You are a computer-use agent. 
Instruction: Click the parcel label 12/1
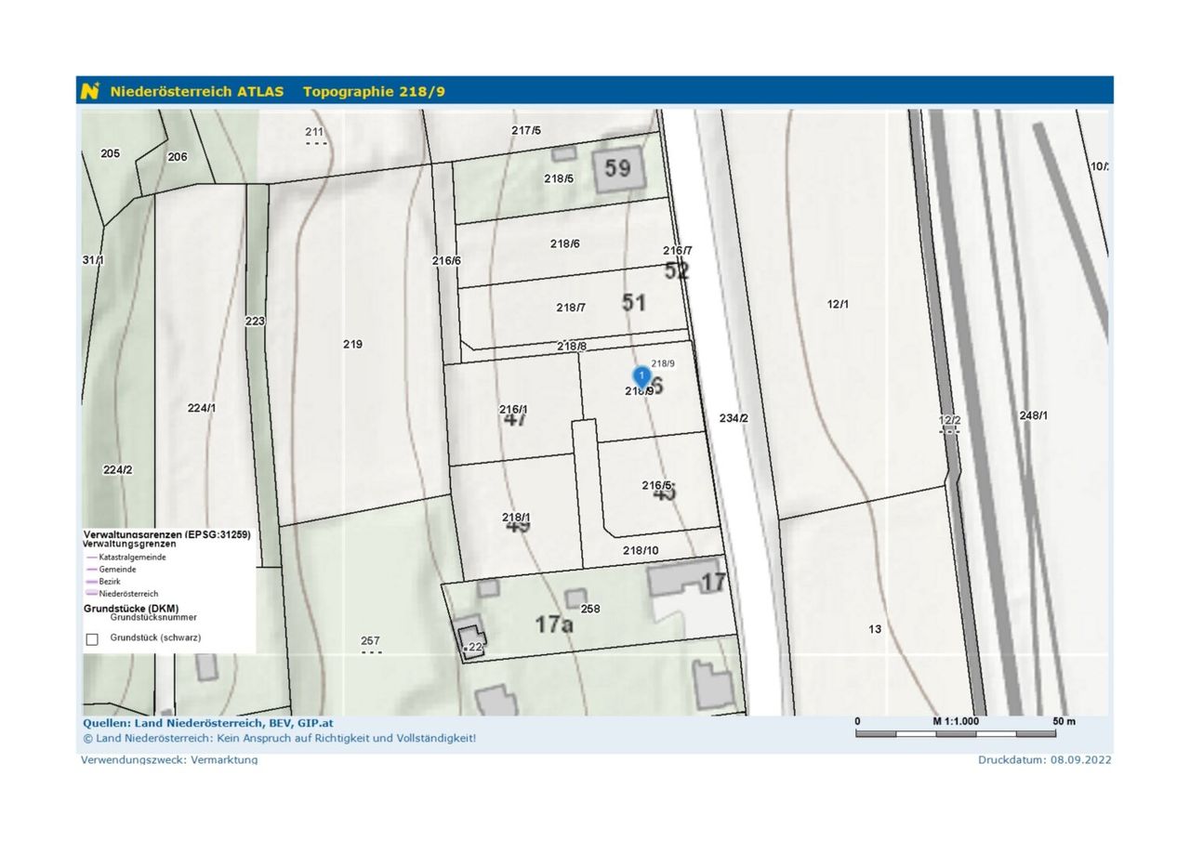(x=839, y=304)
